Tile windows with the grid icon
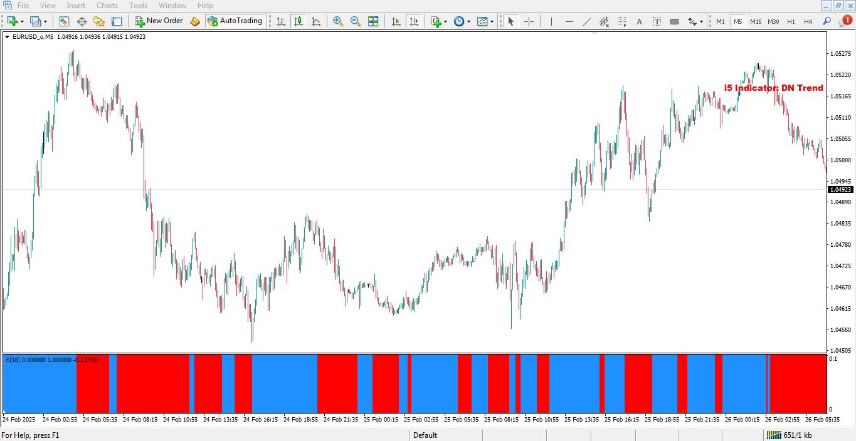Screen dimensions: 856x441 tap(373, 21)
